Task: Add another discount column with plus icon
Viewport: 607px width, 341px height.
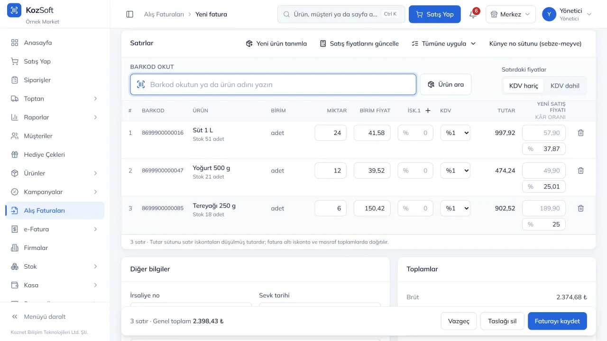Action: pos(428,110)
